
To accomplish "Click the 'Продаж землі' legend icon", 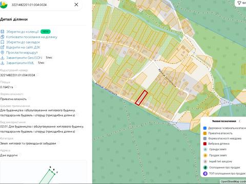I will point(205,155).
